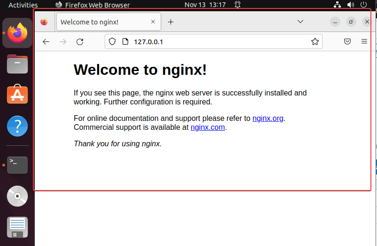Open Files from the dock
Viewport: 377px width, 246px height.
coord(17,64)
